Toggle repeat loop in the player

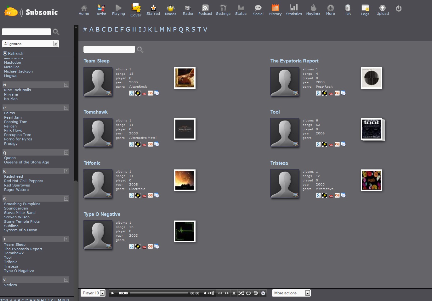[248, 293]
